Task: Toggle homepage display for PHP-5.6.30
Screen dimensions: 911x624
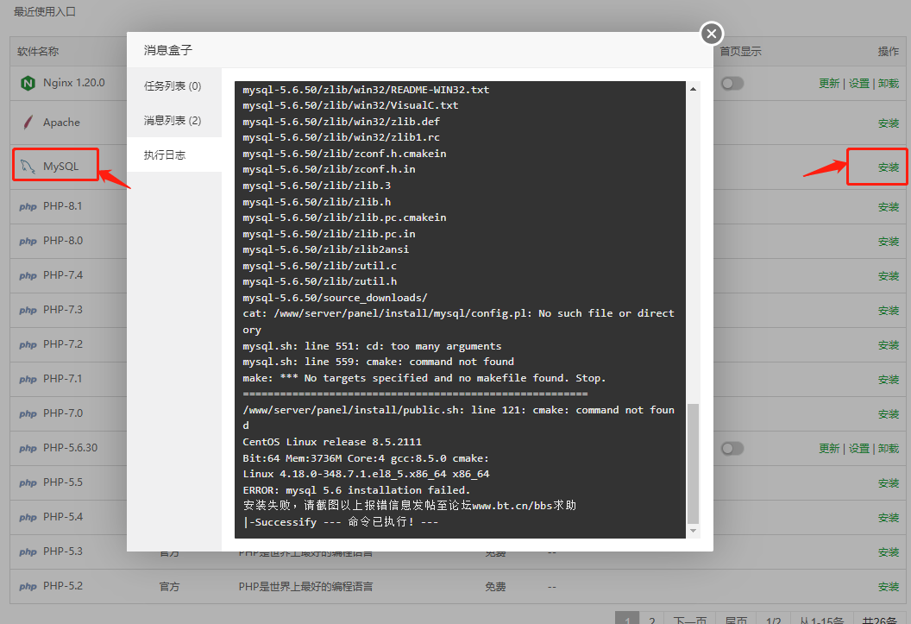Action: (732, 449)
